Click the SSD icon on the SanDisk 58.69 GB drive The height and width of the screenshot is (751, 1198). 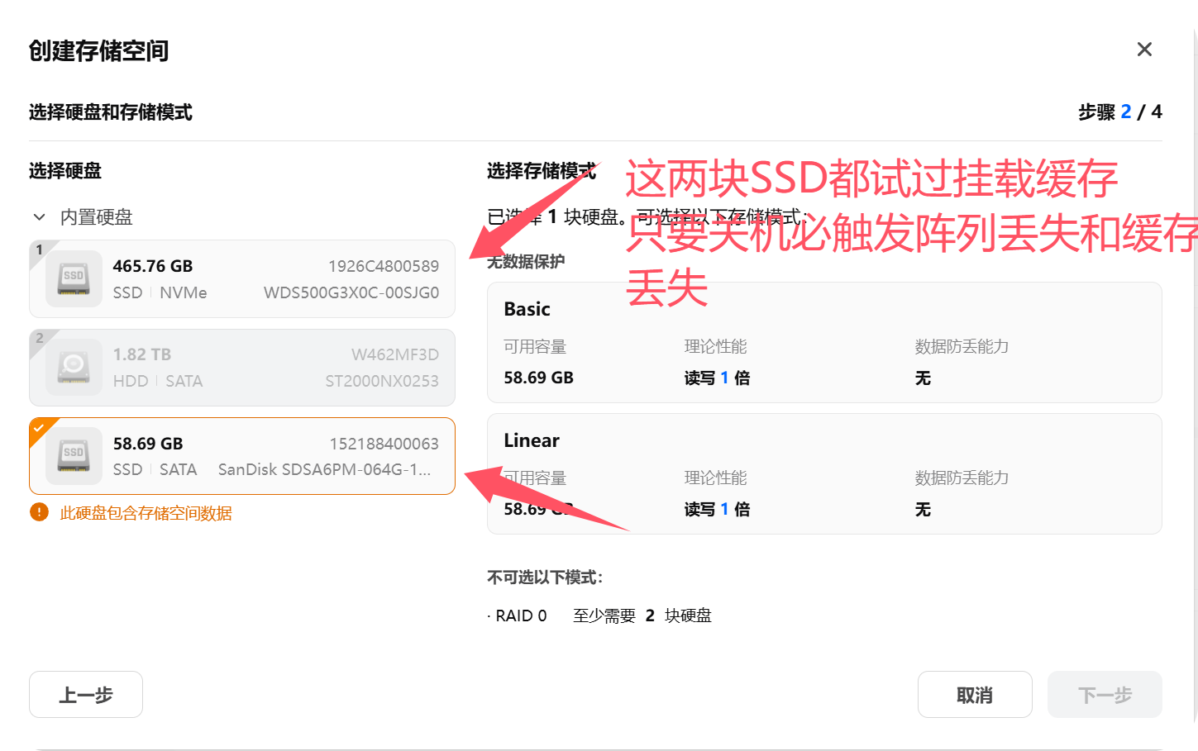pyautogui.click(x=73, y=455)
